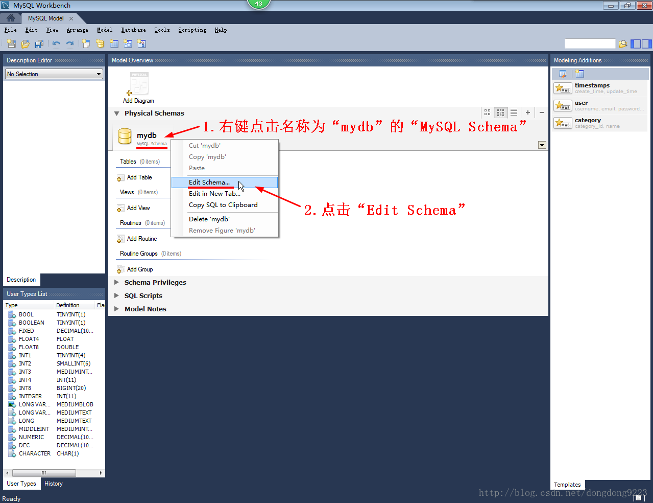Click the New Model toolbar icon
The width and height of the screenshot is (653, 503).
coord(11,44)
